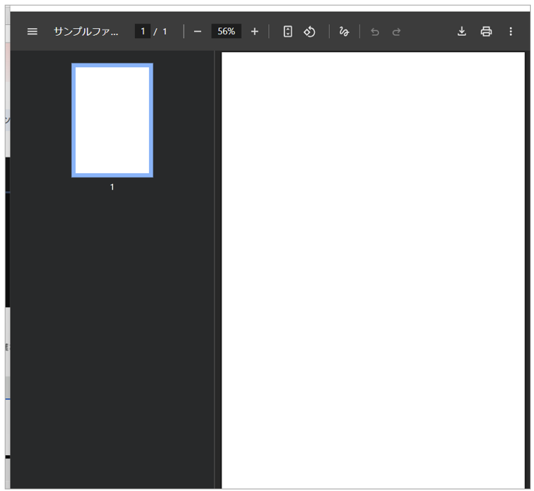This screenshot has width=534, height=491.
Task: Print the PDF document
Action: [486, 32]
